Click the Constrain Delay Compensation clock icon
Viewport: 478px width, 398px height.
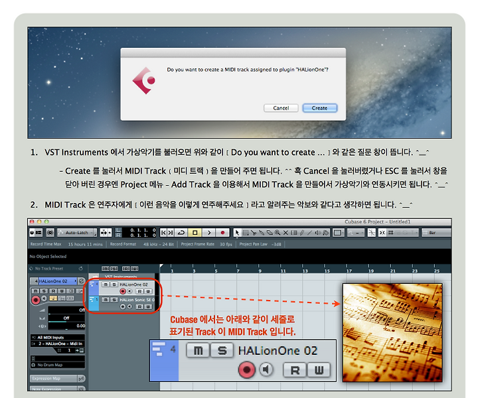[50, 233]
